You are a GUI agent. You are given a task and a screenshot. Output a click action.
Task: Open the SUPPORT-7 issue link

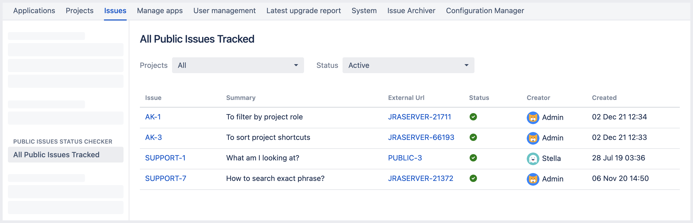165,178
